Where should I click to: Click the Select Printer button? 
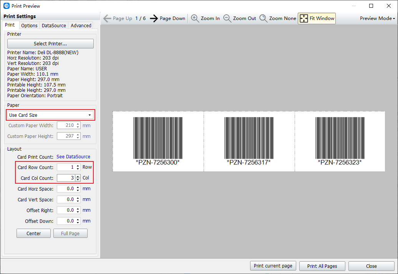pyautogui.click(x=50, y=44)
